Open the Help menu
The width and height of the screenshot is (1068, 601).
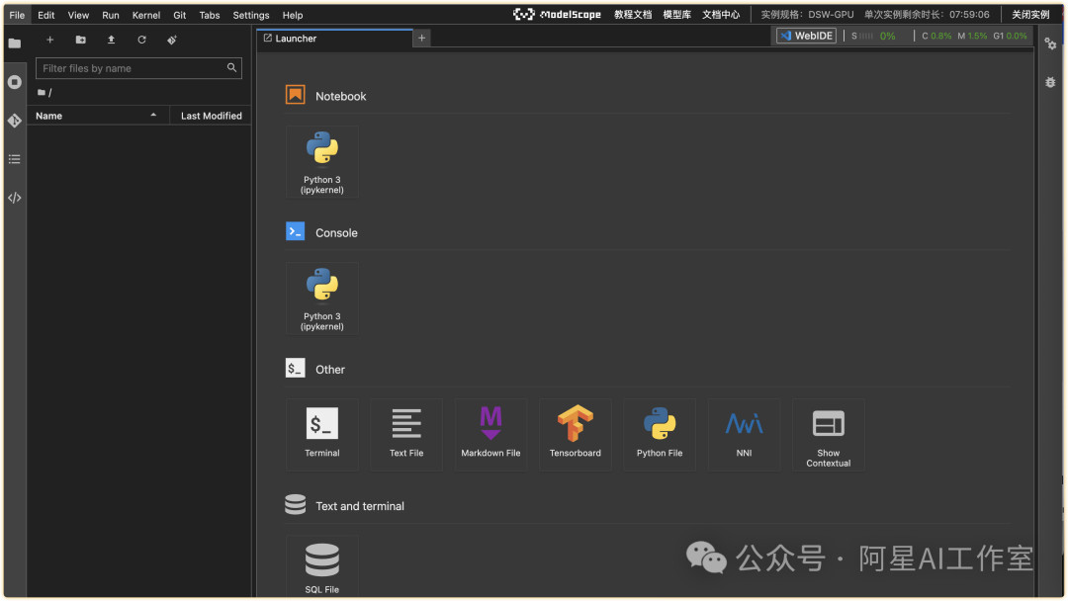pos(292,15)
